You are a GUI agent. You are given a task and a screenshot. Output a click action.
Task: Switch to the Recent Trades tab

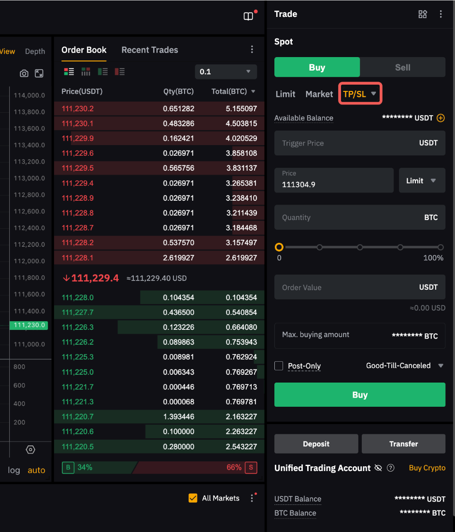point(150,50)
